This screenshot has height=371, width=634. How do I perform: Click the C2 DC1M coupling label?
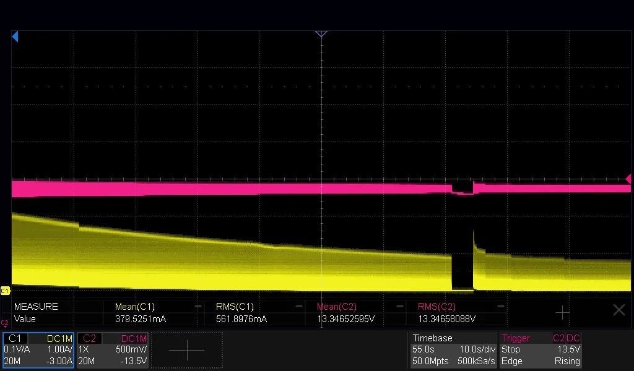pyautogui.click(x=134, y=339)
